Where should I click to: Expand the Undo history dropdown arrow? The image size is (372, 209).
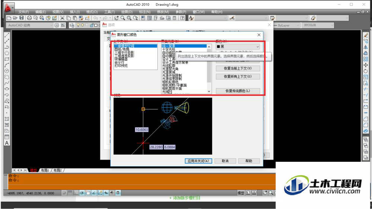tap(100, 18)
